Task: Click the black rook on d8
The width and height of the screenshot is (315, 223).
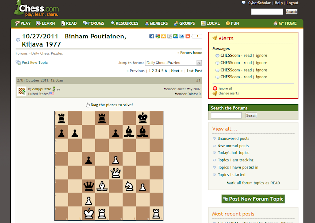Action: [x=102, y=118]
